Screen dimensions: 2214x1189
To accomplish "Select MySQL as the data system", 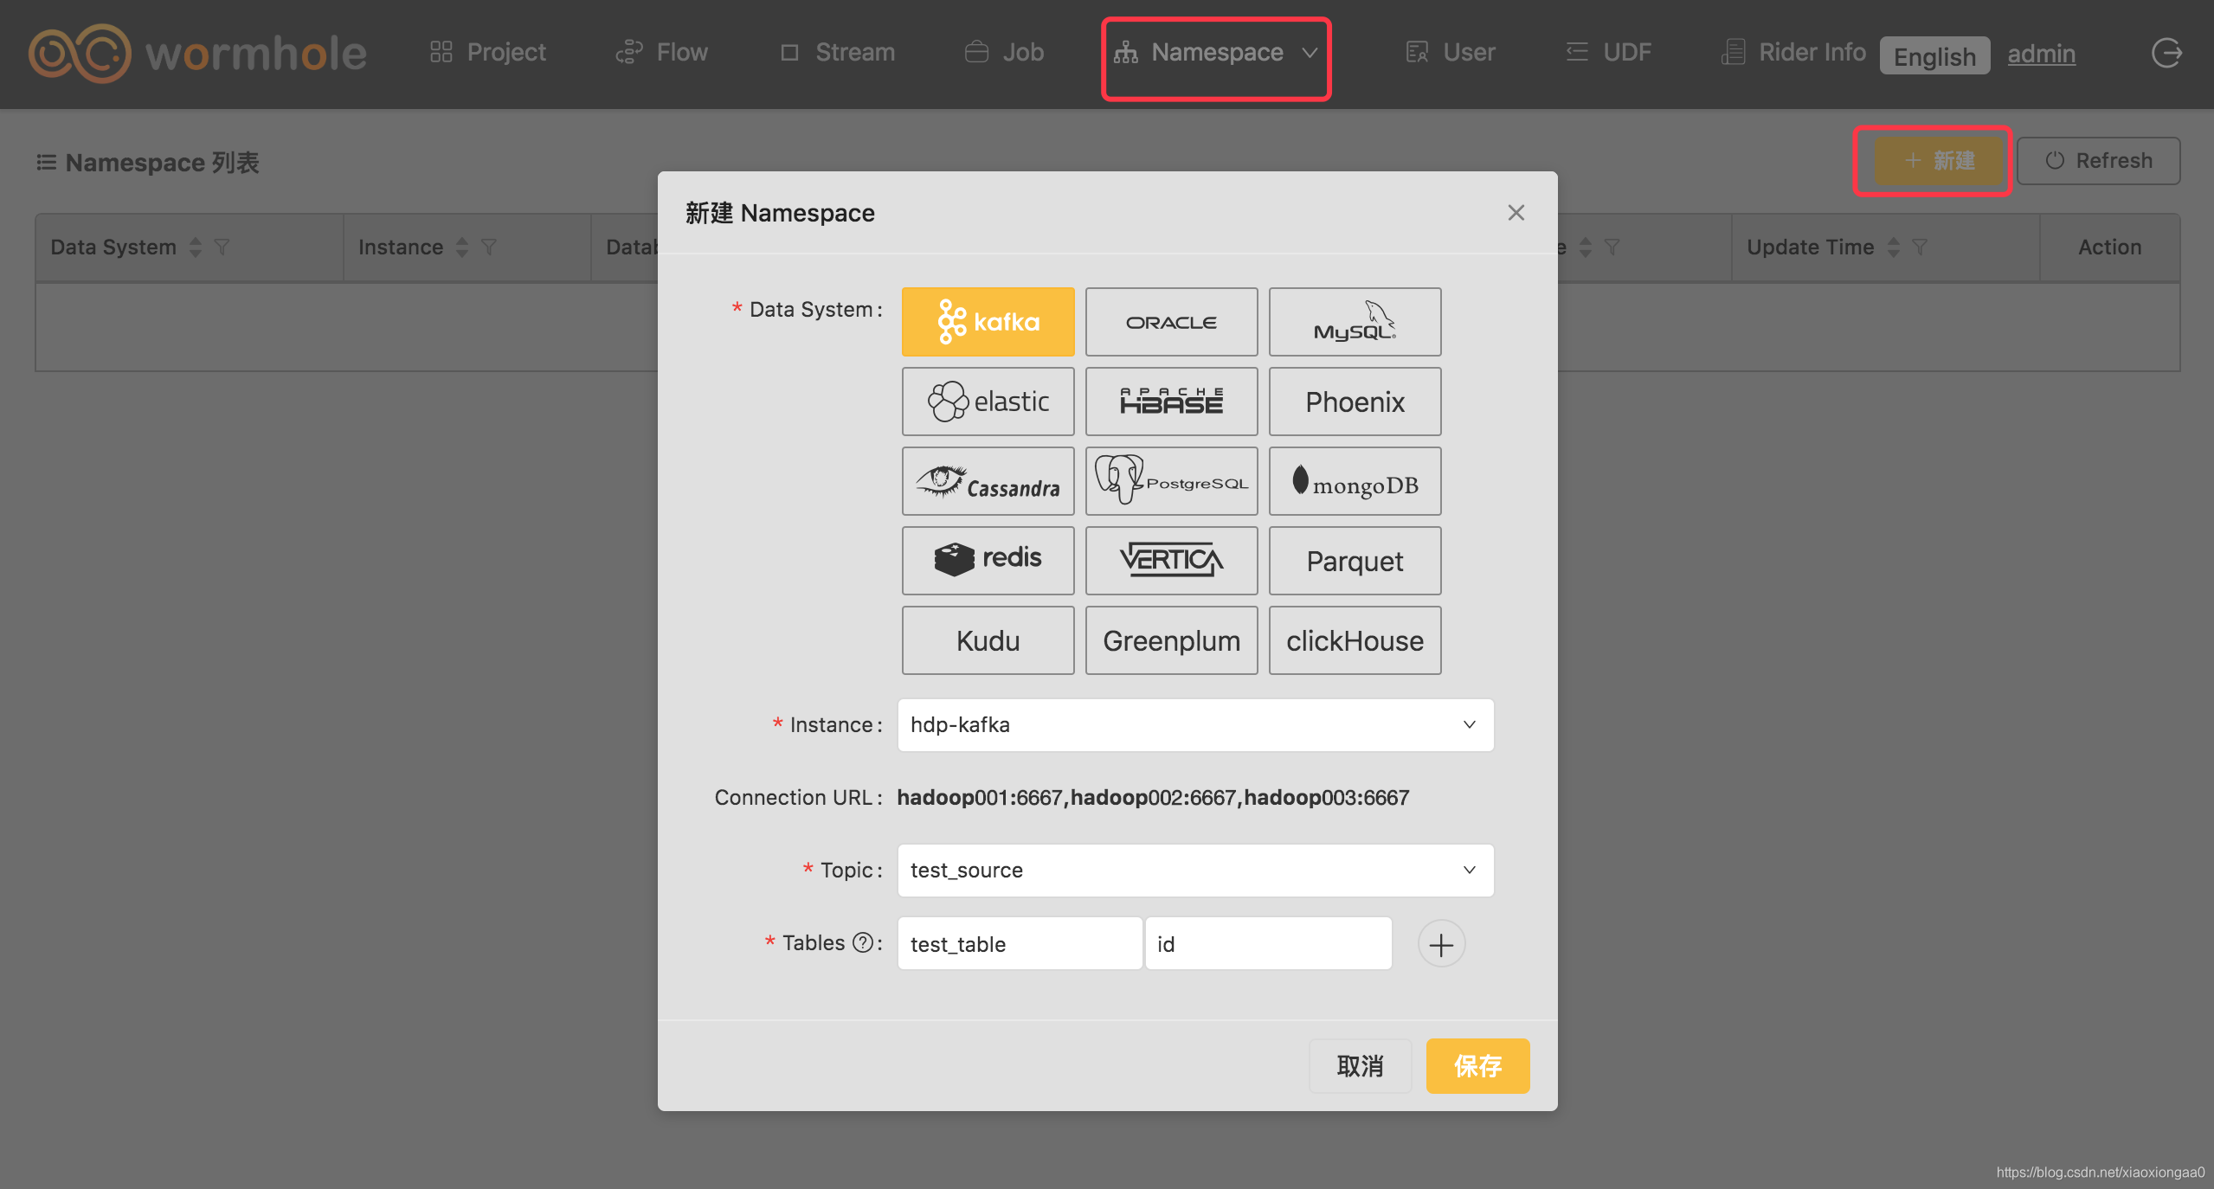I will click(x=1355, y=322).
